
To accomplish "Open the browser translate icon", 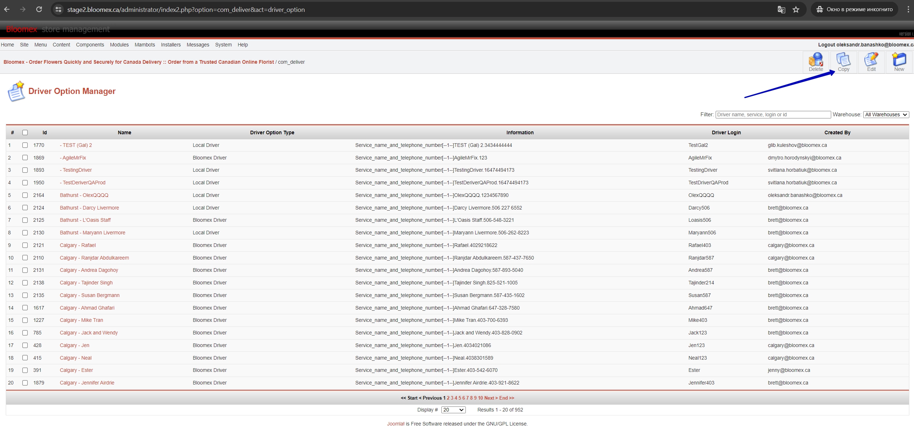I will pos(781,10).
